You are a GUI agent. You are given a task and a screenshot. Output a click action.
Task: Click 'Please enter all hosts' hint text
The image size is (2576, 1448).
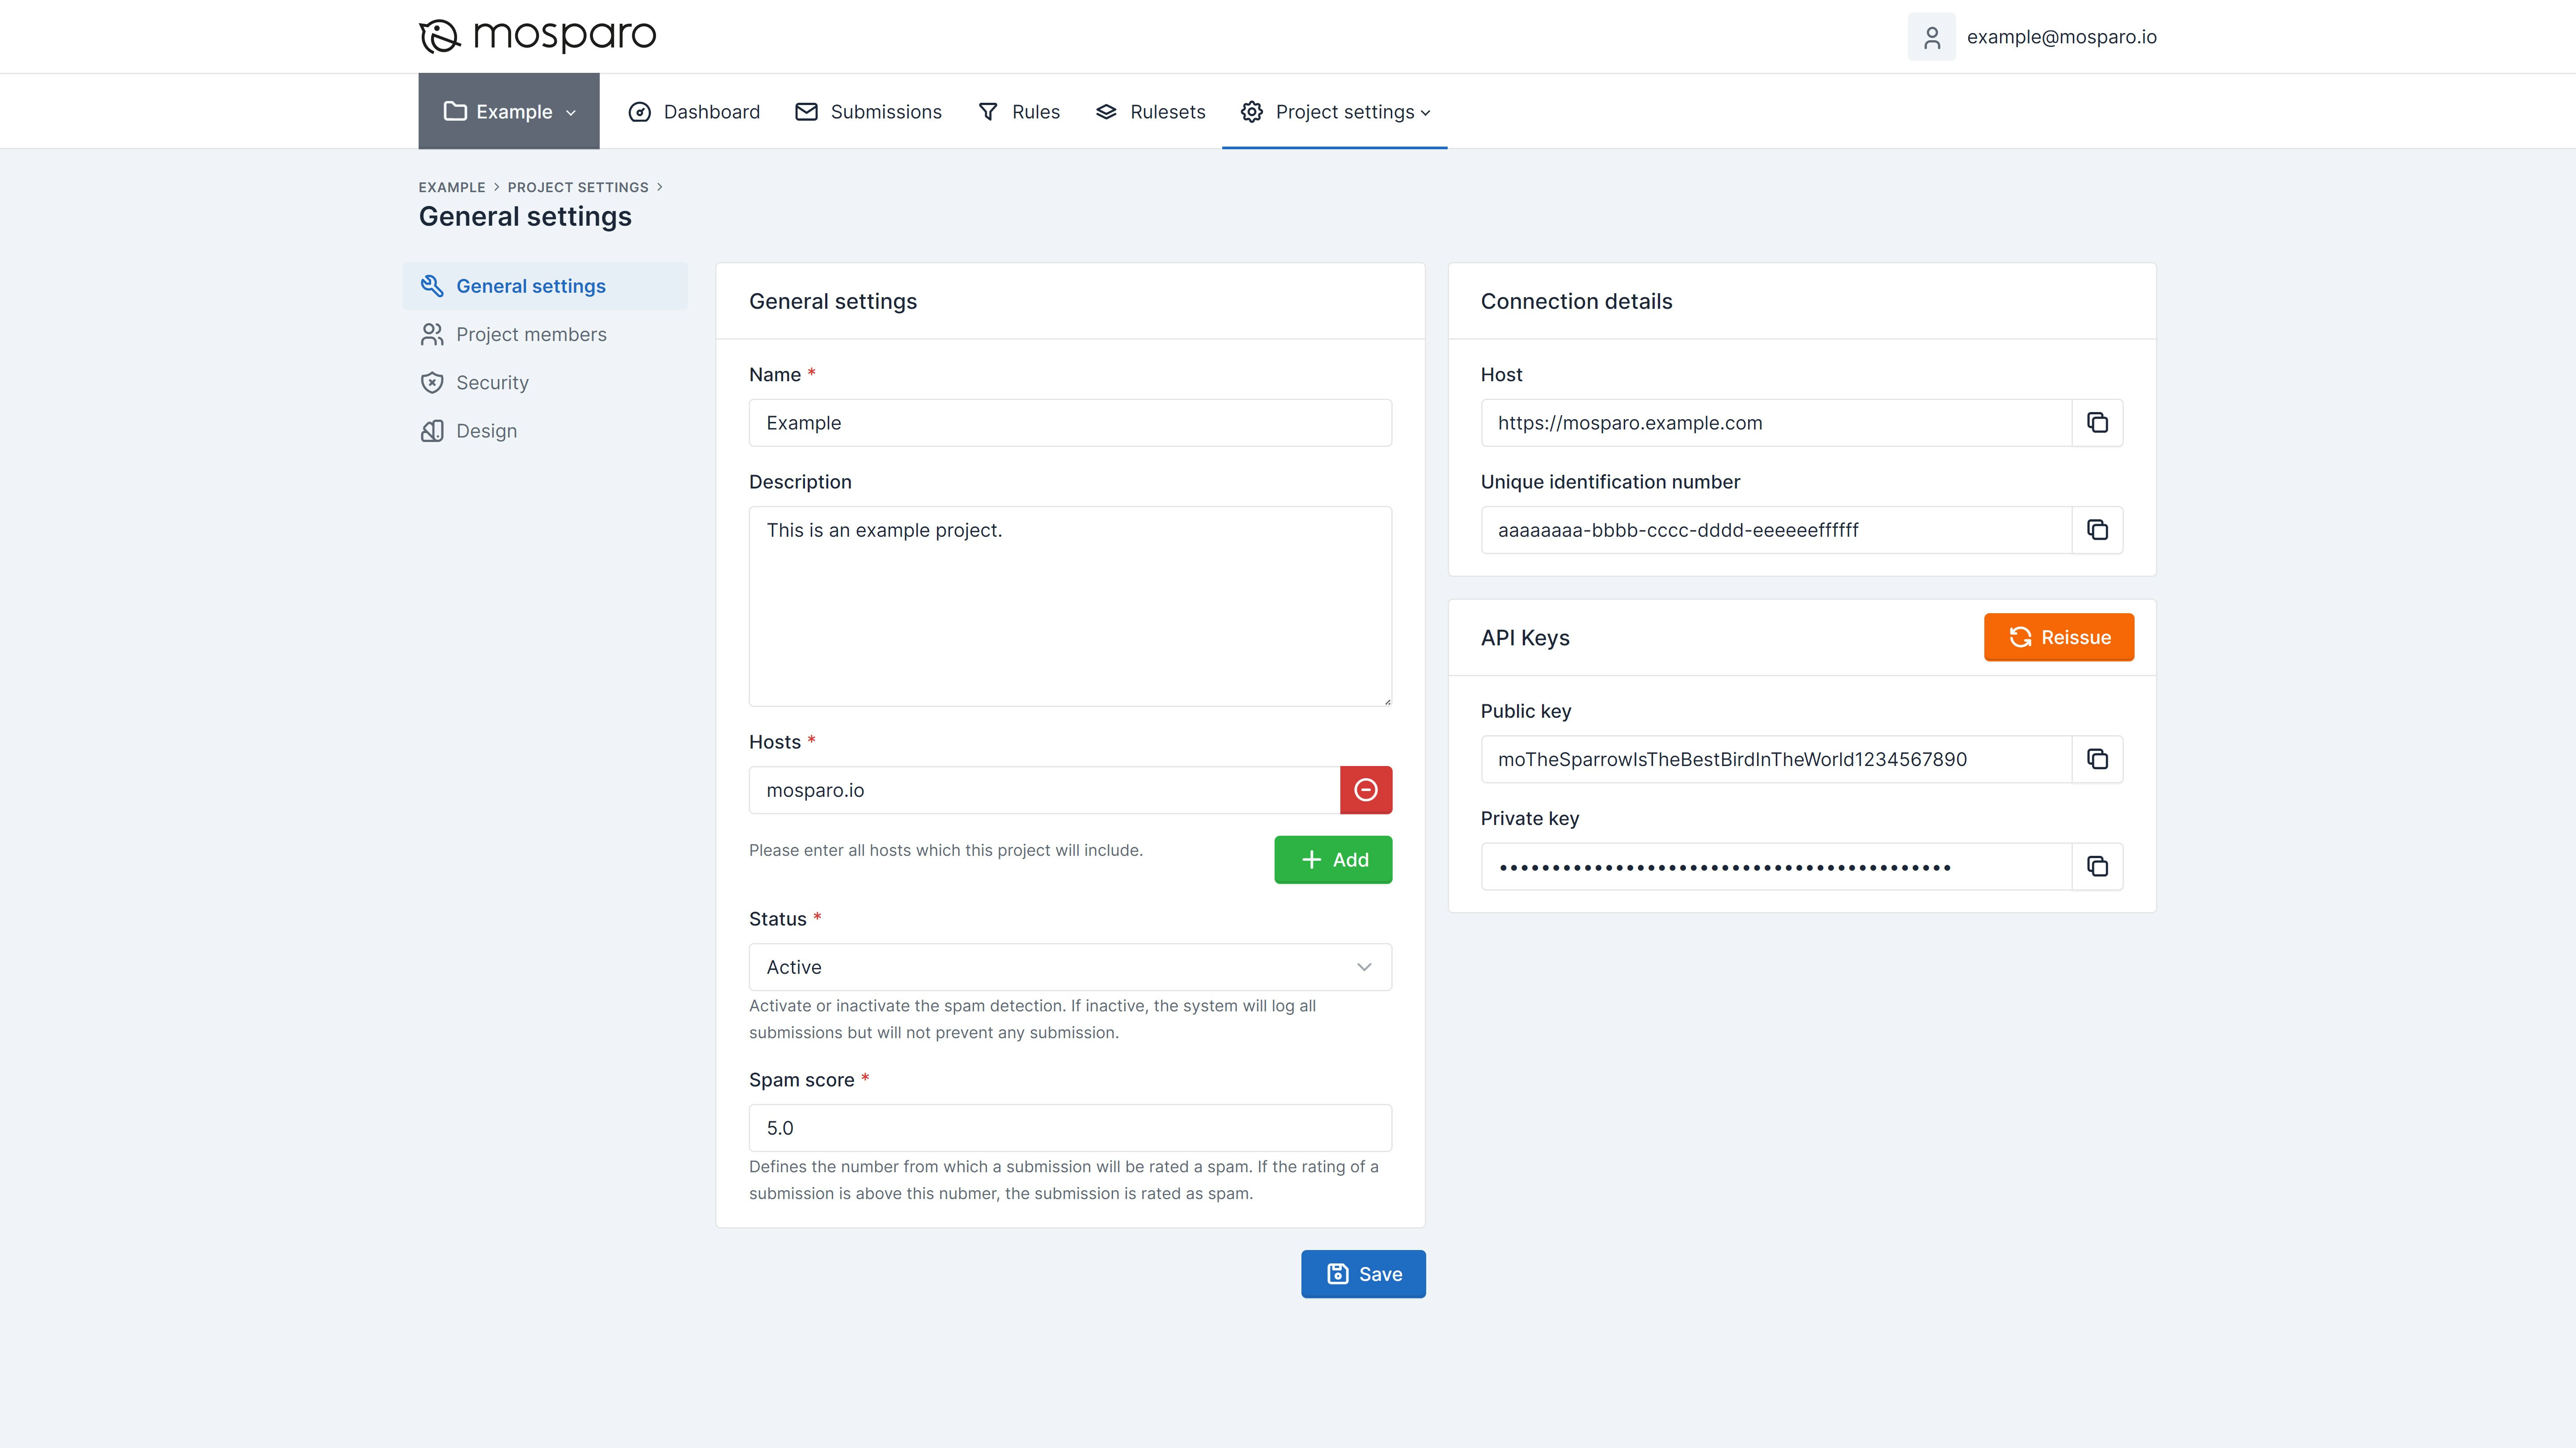click(945, 850)
